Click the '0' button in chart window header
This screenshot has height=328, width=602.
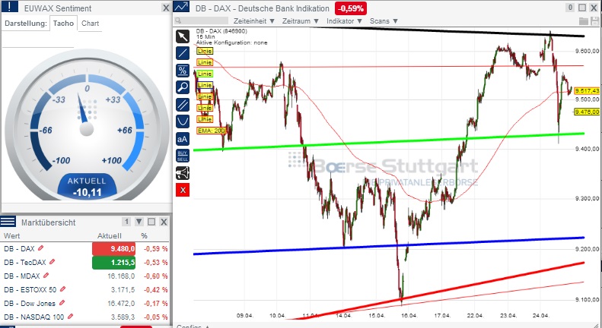[x=570, y=8]
